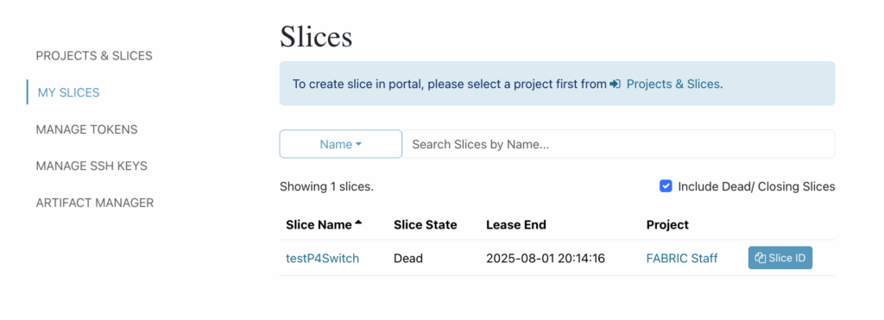Open Manage SSH Keys page
884x320 pixels.
92,166
